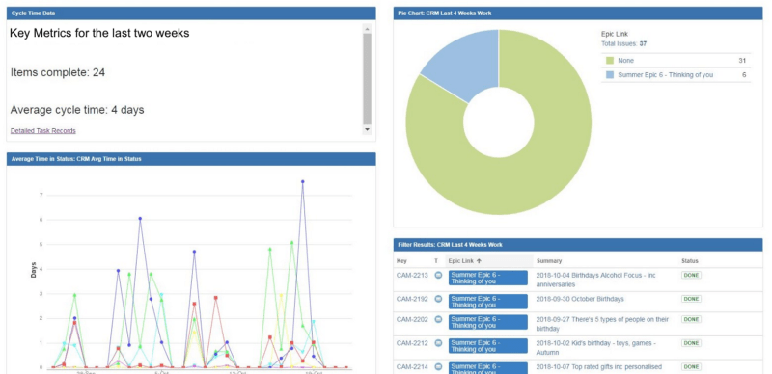Viewport: 772px width, 374px height.
Task: Click 'Key Metrics for the last two weeks' heading
Action: (99, 34)
